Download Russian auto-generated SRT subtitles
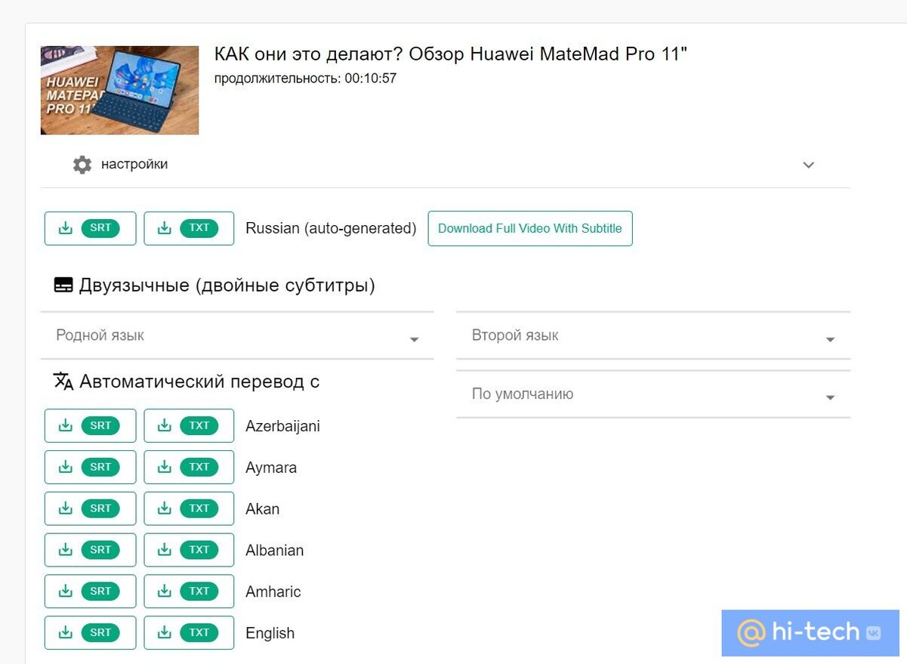This screenshot has height=664, width=907. 91,228
